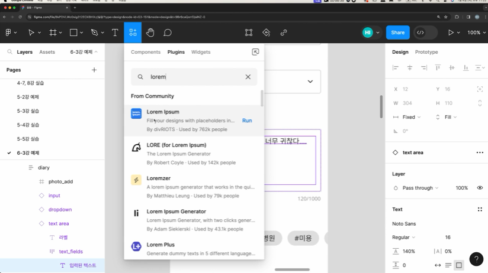The height and width of the screenshot is (273, 488).
Task: Select the Lorem Ipsum Generator plugin
Action: 194,220
